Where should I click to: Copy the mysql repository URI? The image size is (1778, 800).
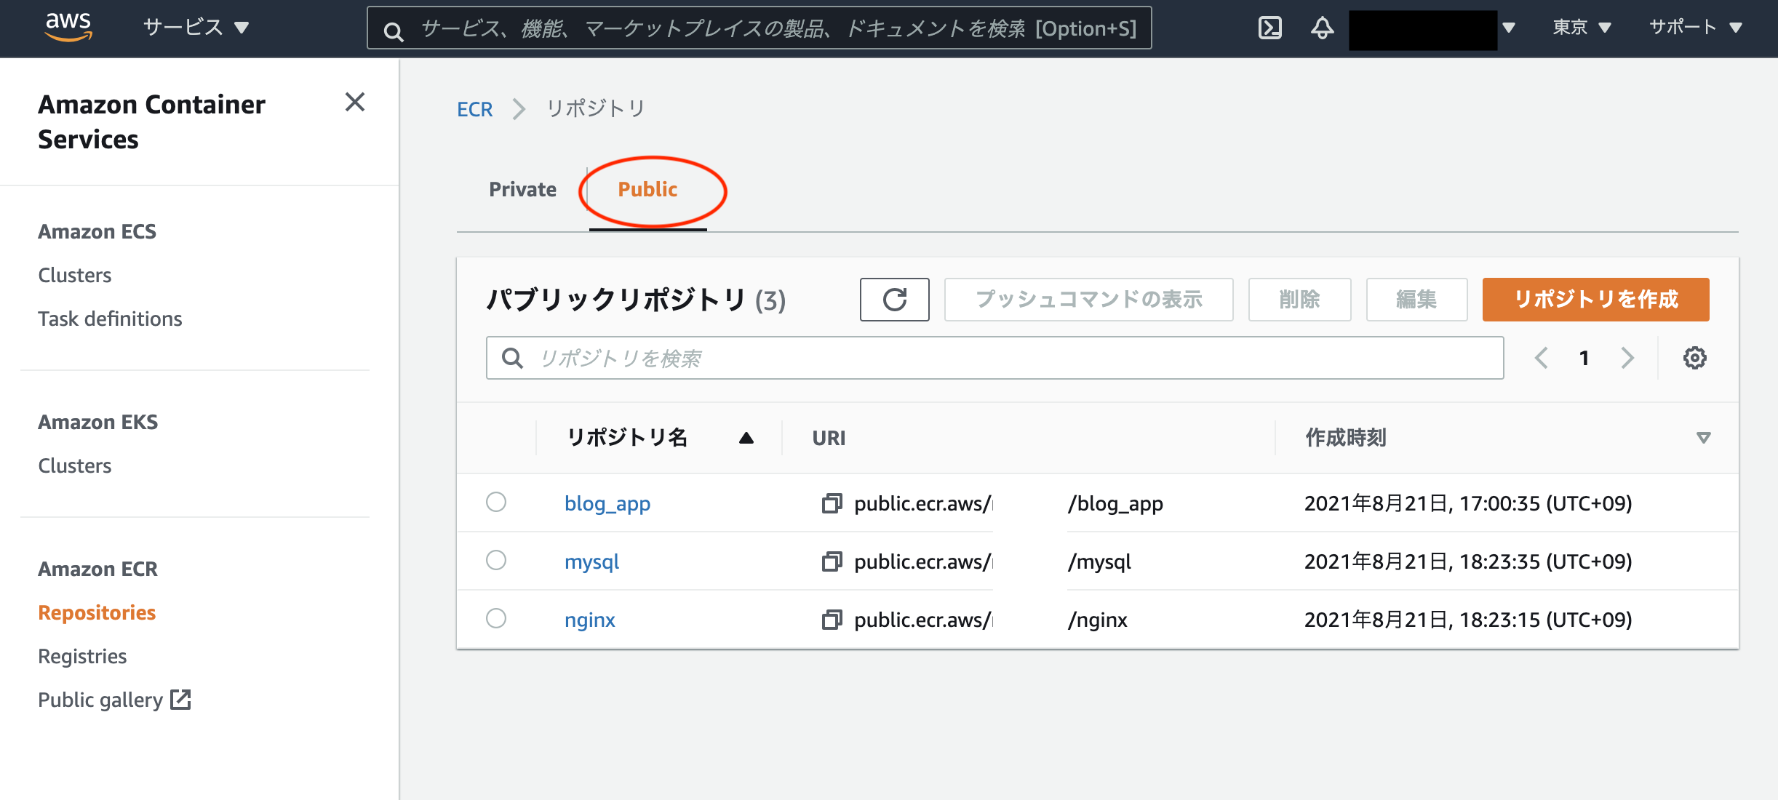(832, 561)
